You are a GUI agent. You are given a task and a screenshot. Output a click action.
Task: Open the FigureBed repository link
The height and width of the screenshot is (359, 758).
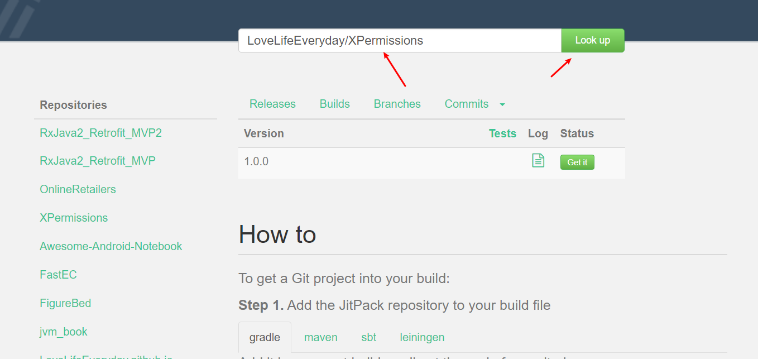coord(65,303)
